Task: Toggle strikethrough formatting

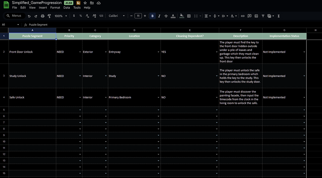Action: pyautogui.click(x=166, y=16)
